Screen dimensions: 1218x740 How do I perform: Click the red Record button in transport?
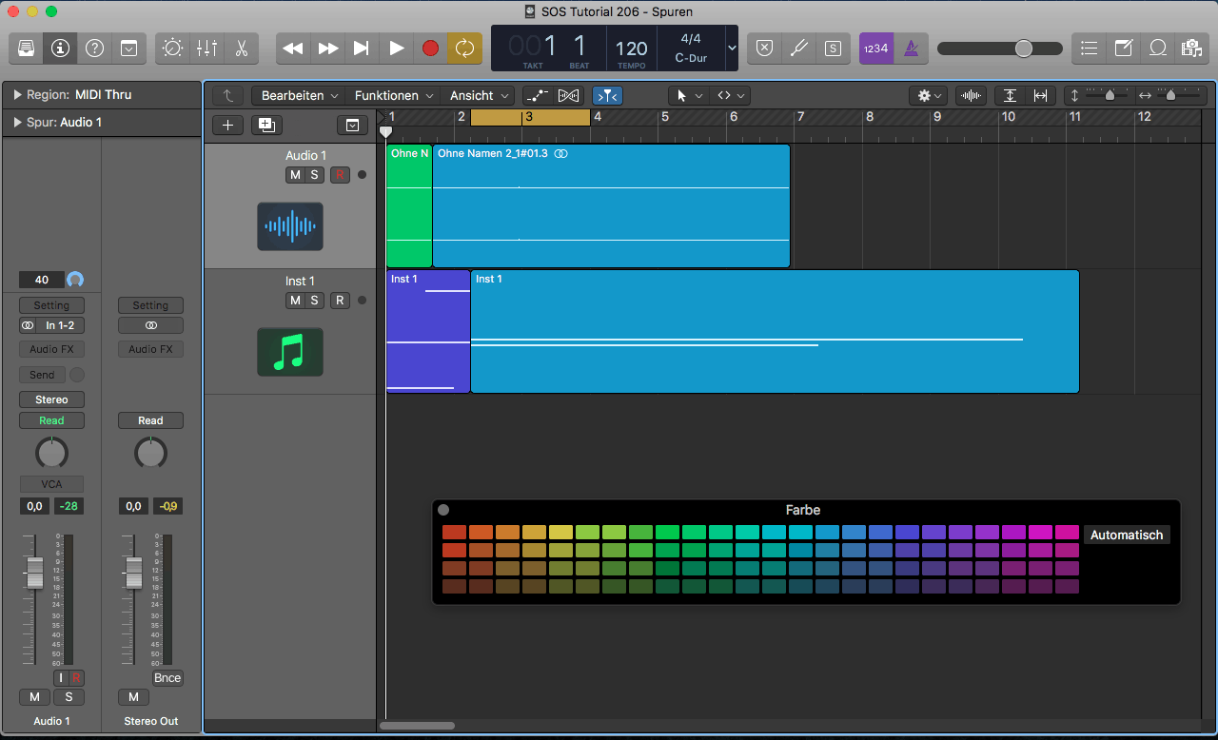click(x=430, y=48)
